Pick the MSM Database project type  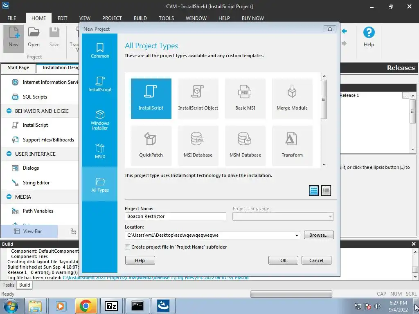[245, 146]
